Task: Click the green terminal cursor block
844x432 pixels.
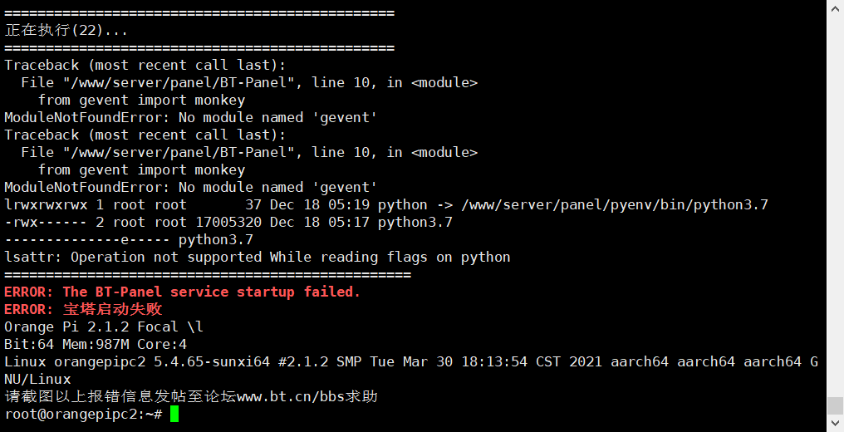Action: [x=174, y=414]
